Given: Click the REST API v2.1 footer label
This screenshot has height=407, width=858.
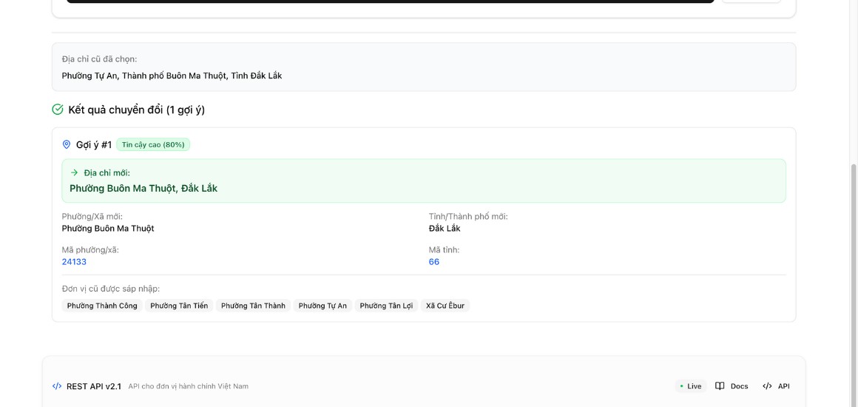Looking at the screenshot, I should click(93, 386).
